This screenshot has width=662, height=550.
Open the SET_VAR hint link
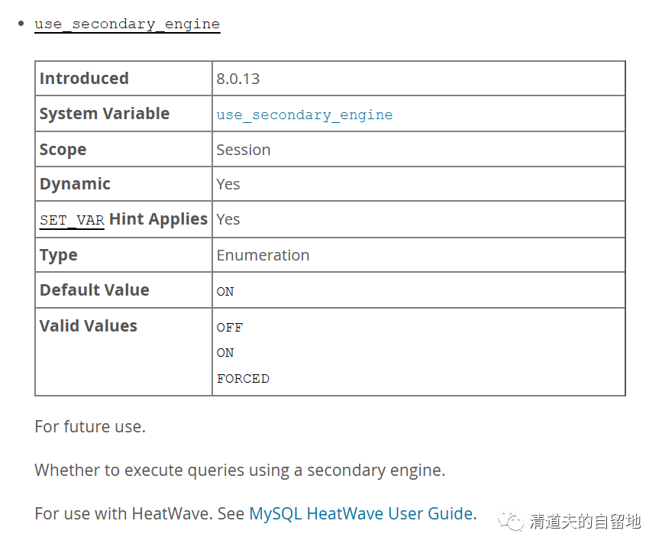[x=72, y=220]
